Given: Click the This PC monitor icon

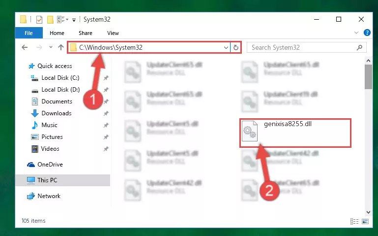Looking at the screenshot, I should click(31, 180).
